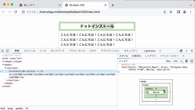
Task: Click the border bottom value 1 in box model
Action: point(156,100)
